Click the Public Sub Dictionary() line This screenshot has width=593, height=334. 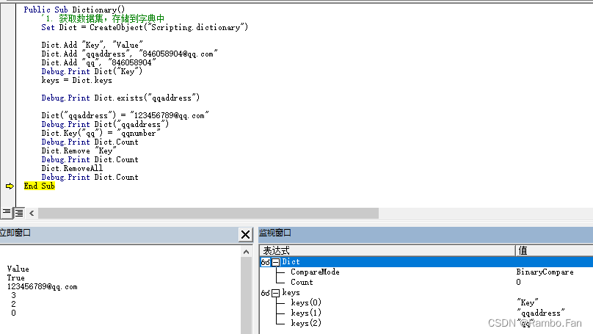(x=74, y=10)
